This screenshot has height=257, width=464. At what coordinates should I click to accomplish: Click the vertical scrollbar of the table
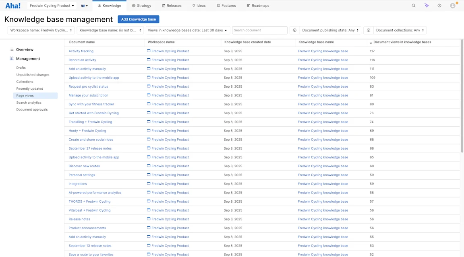pyautogui.click(x=462, y=96)
